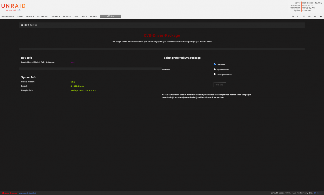Toggle the Help question-mark icon
Screen dimensions: 324x195
point(321,16)
